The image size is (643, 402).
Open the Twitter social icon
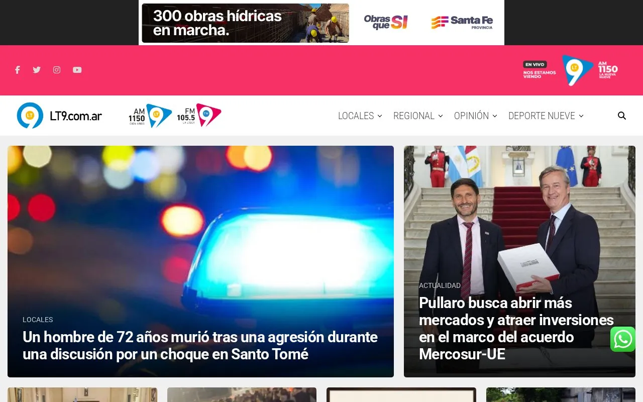pyautogui.click(x=37, y=70)
